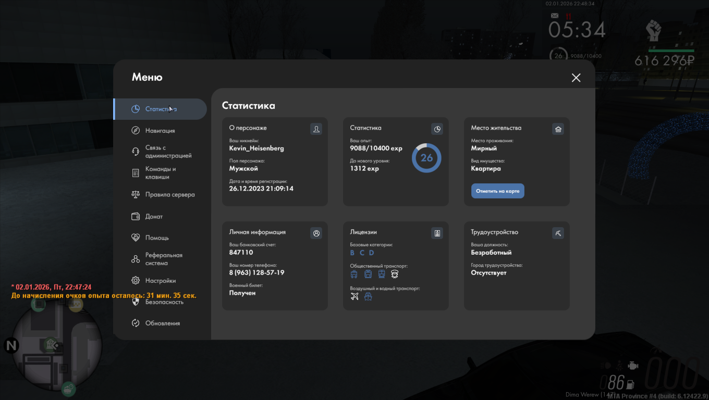Click the property type Квартира
The width and height of the screenshot is (709, 400).
(486, 169)
